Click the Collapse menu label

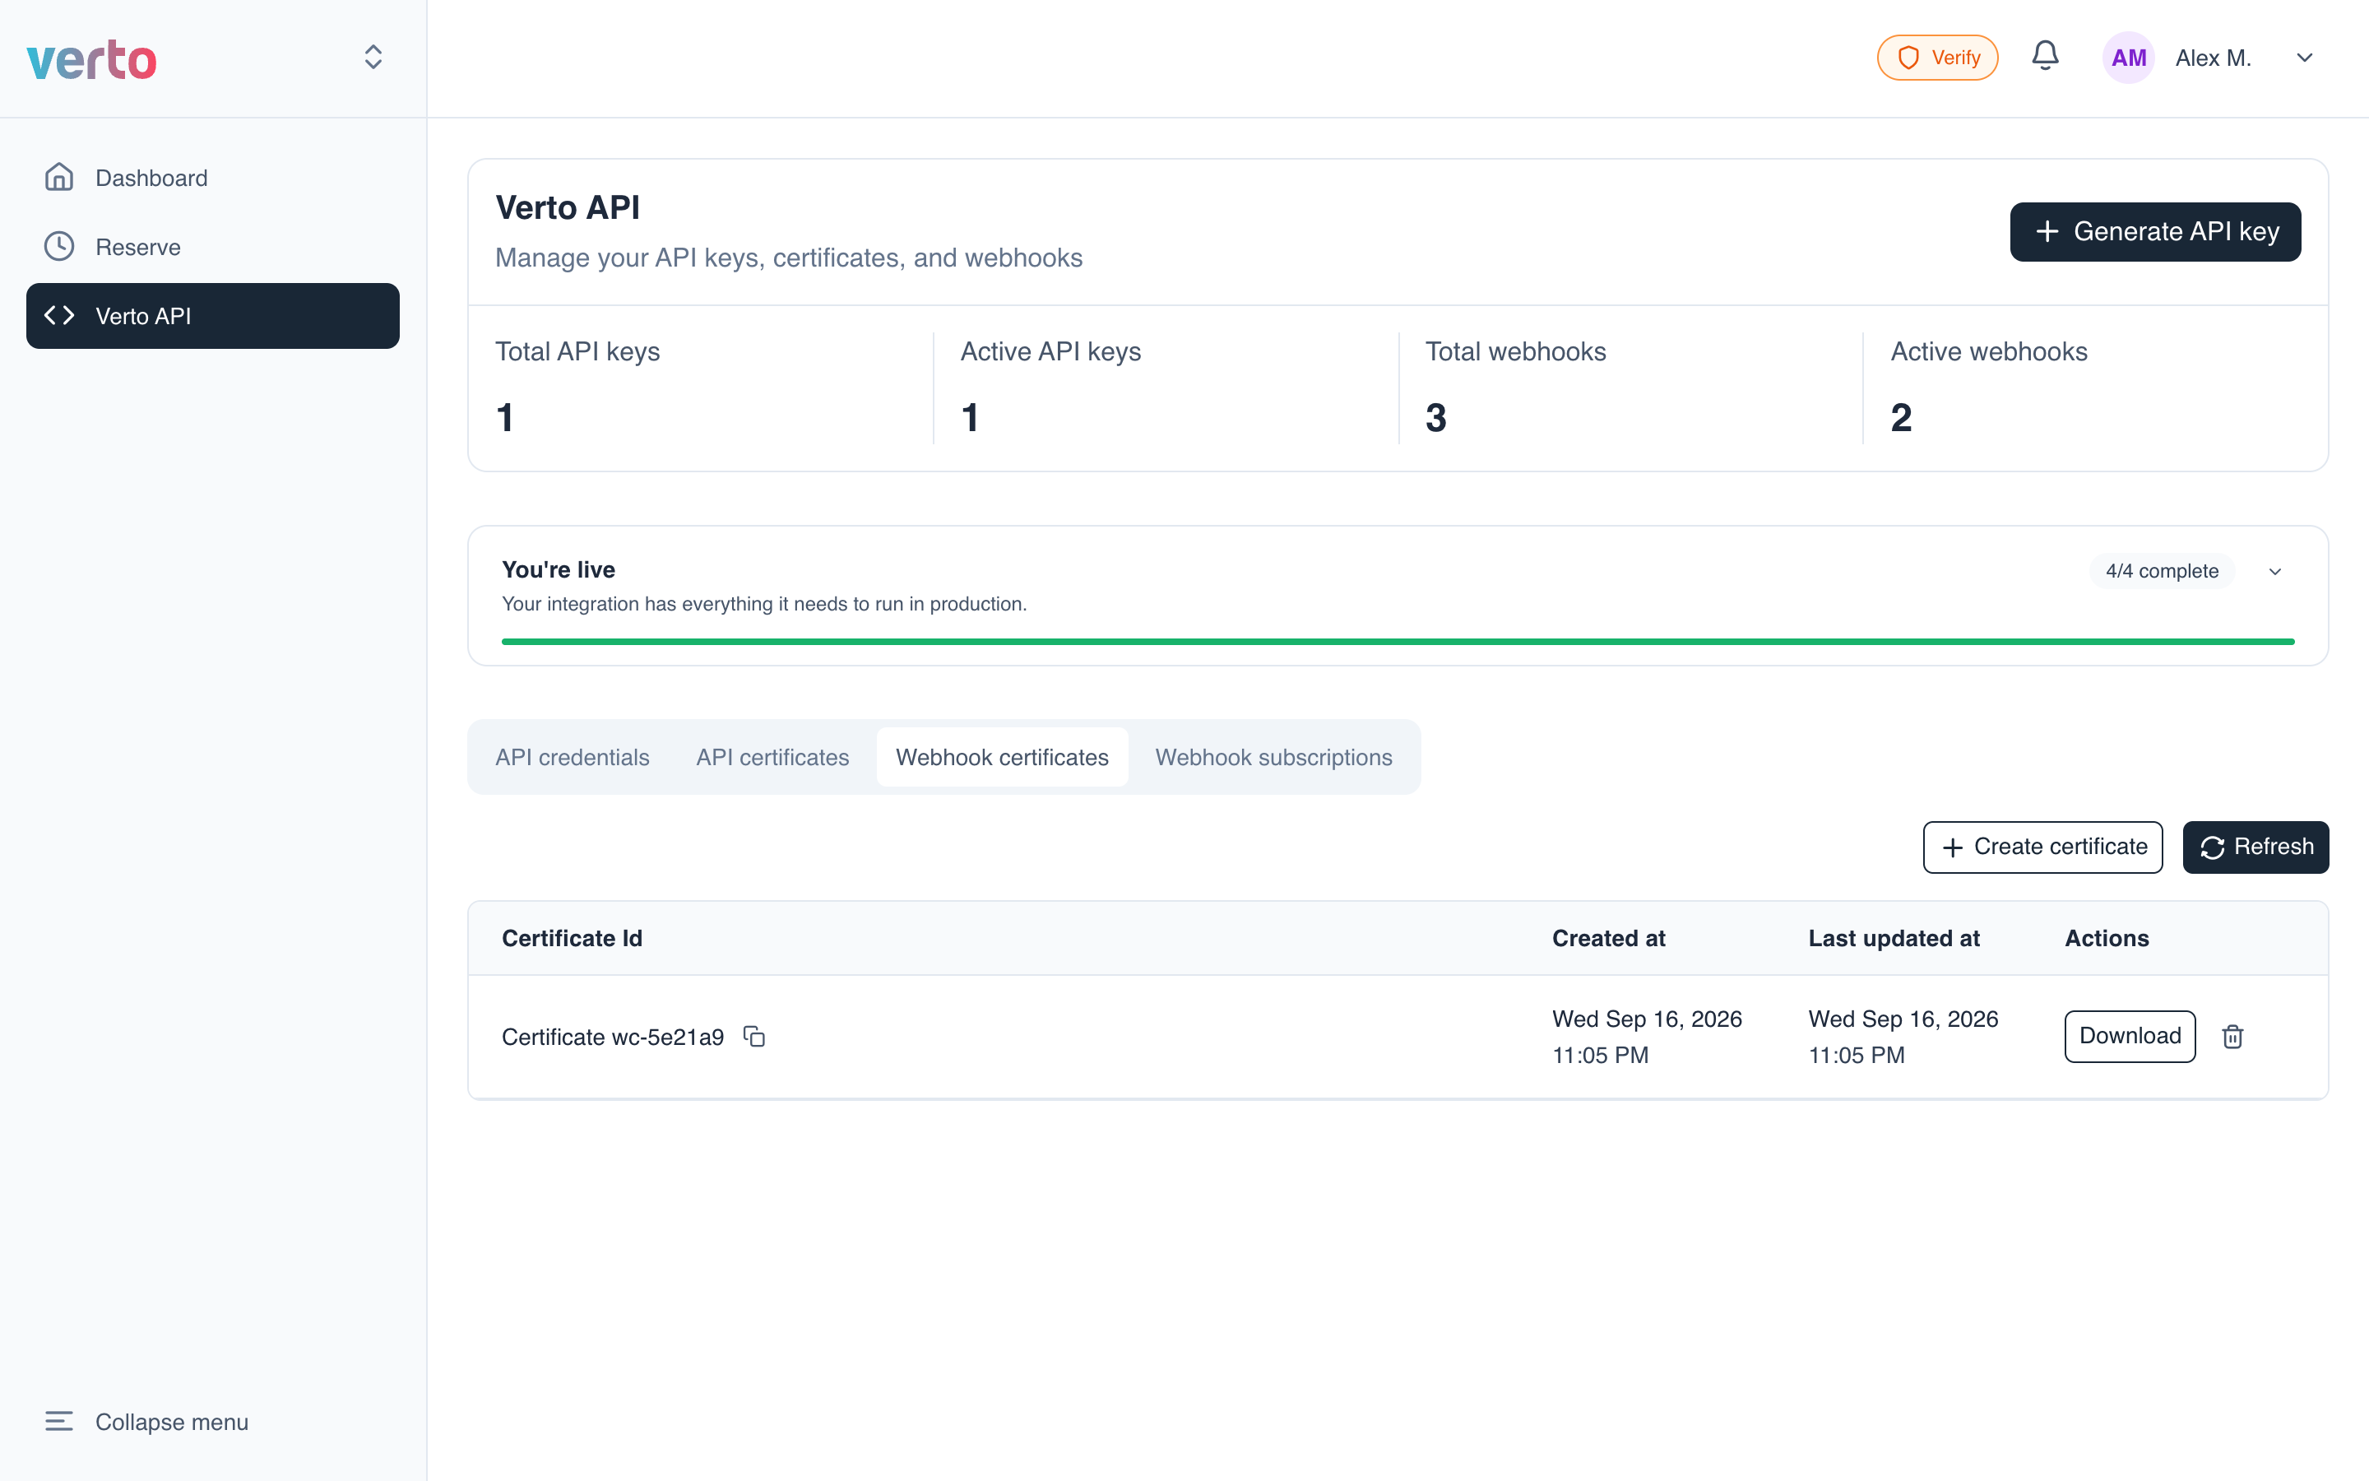click(171, 1421)
